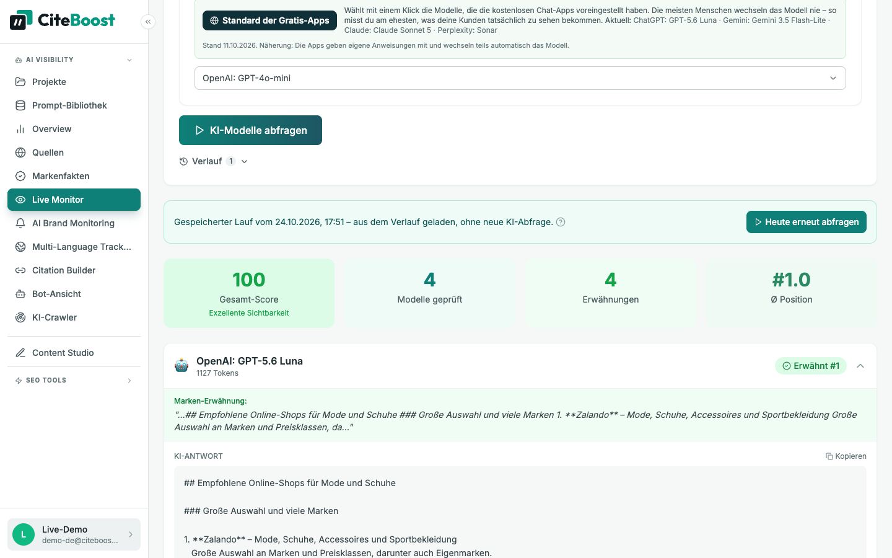The height and width of the screenshot is (558, 892).
Task: Click the Content Studio pencil icon
Action: 20,353
